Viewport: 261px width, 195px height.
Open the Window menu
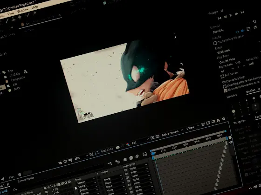[x=23, y=10]
